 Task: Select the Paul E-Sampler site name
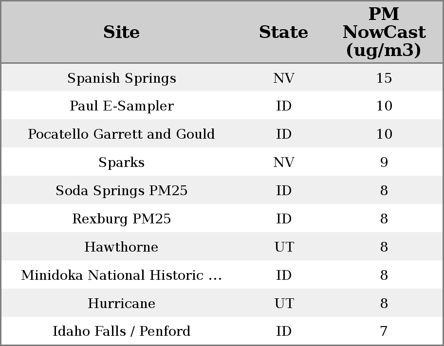tap(121, 106)
